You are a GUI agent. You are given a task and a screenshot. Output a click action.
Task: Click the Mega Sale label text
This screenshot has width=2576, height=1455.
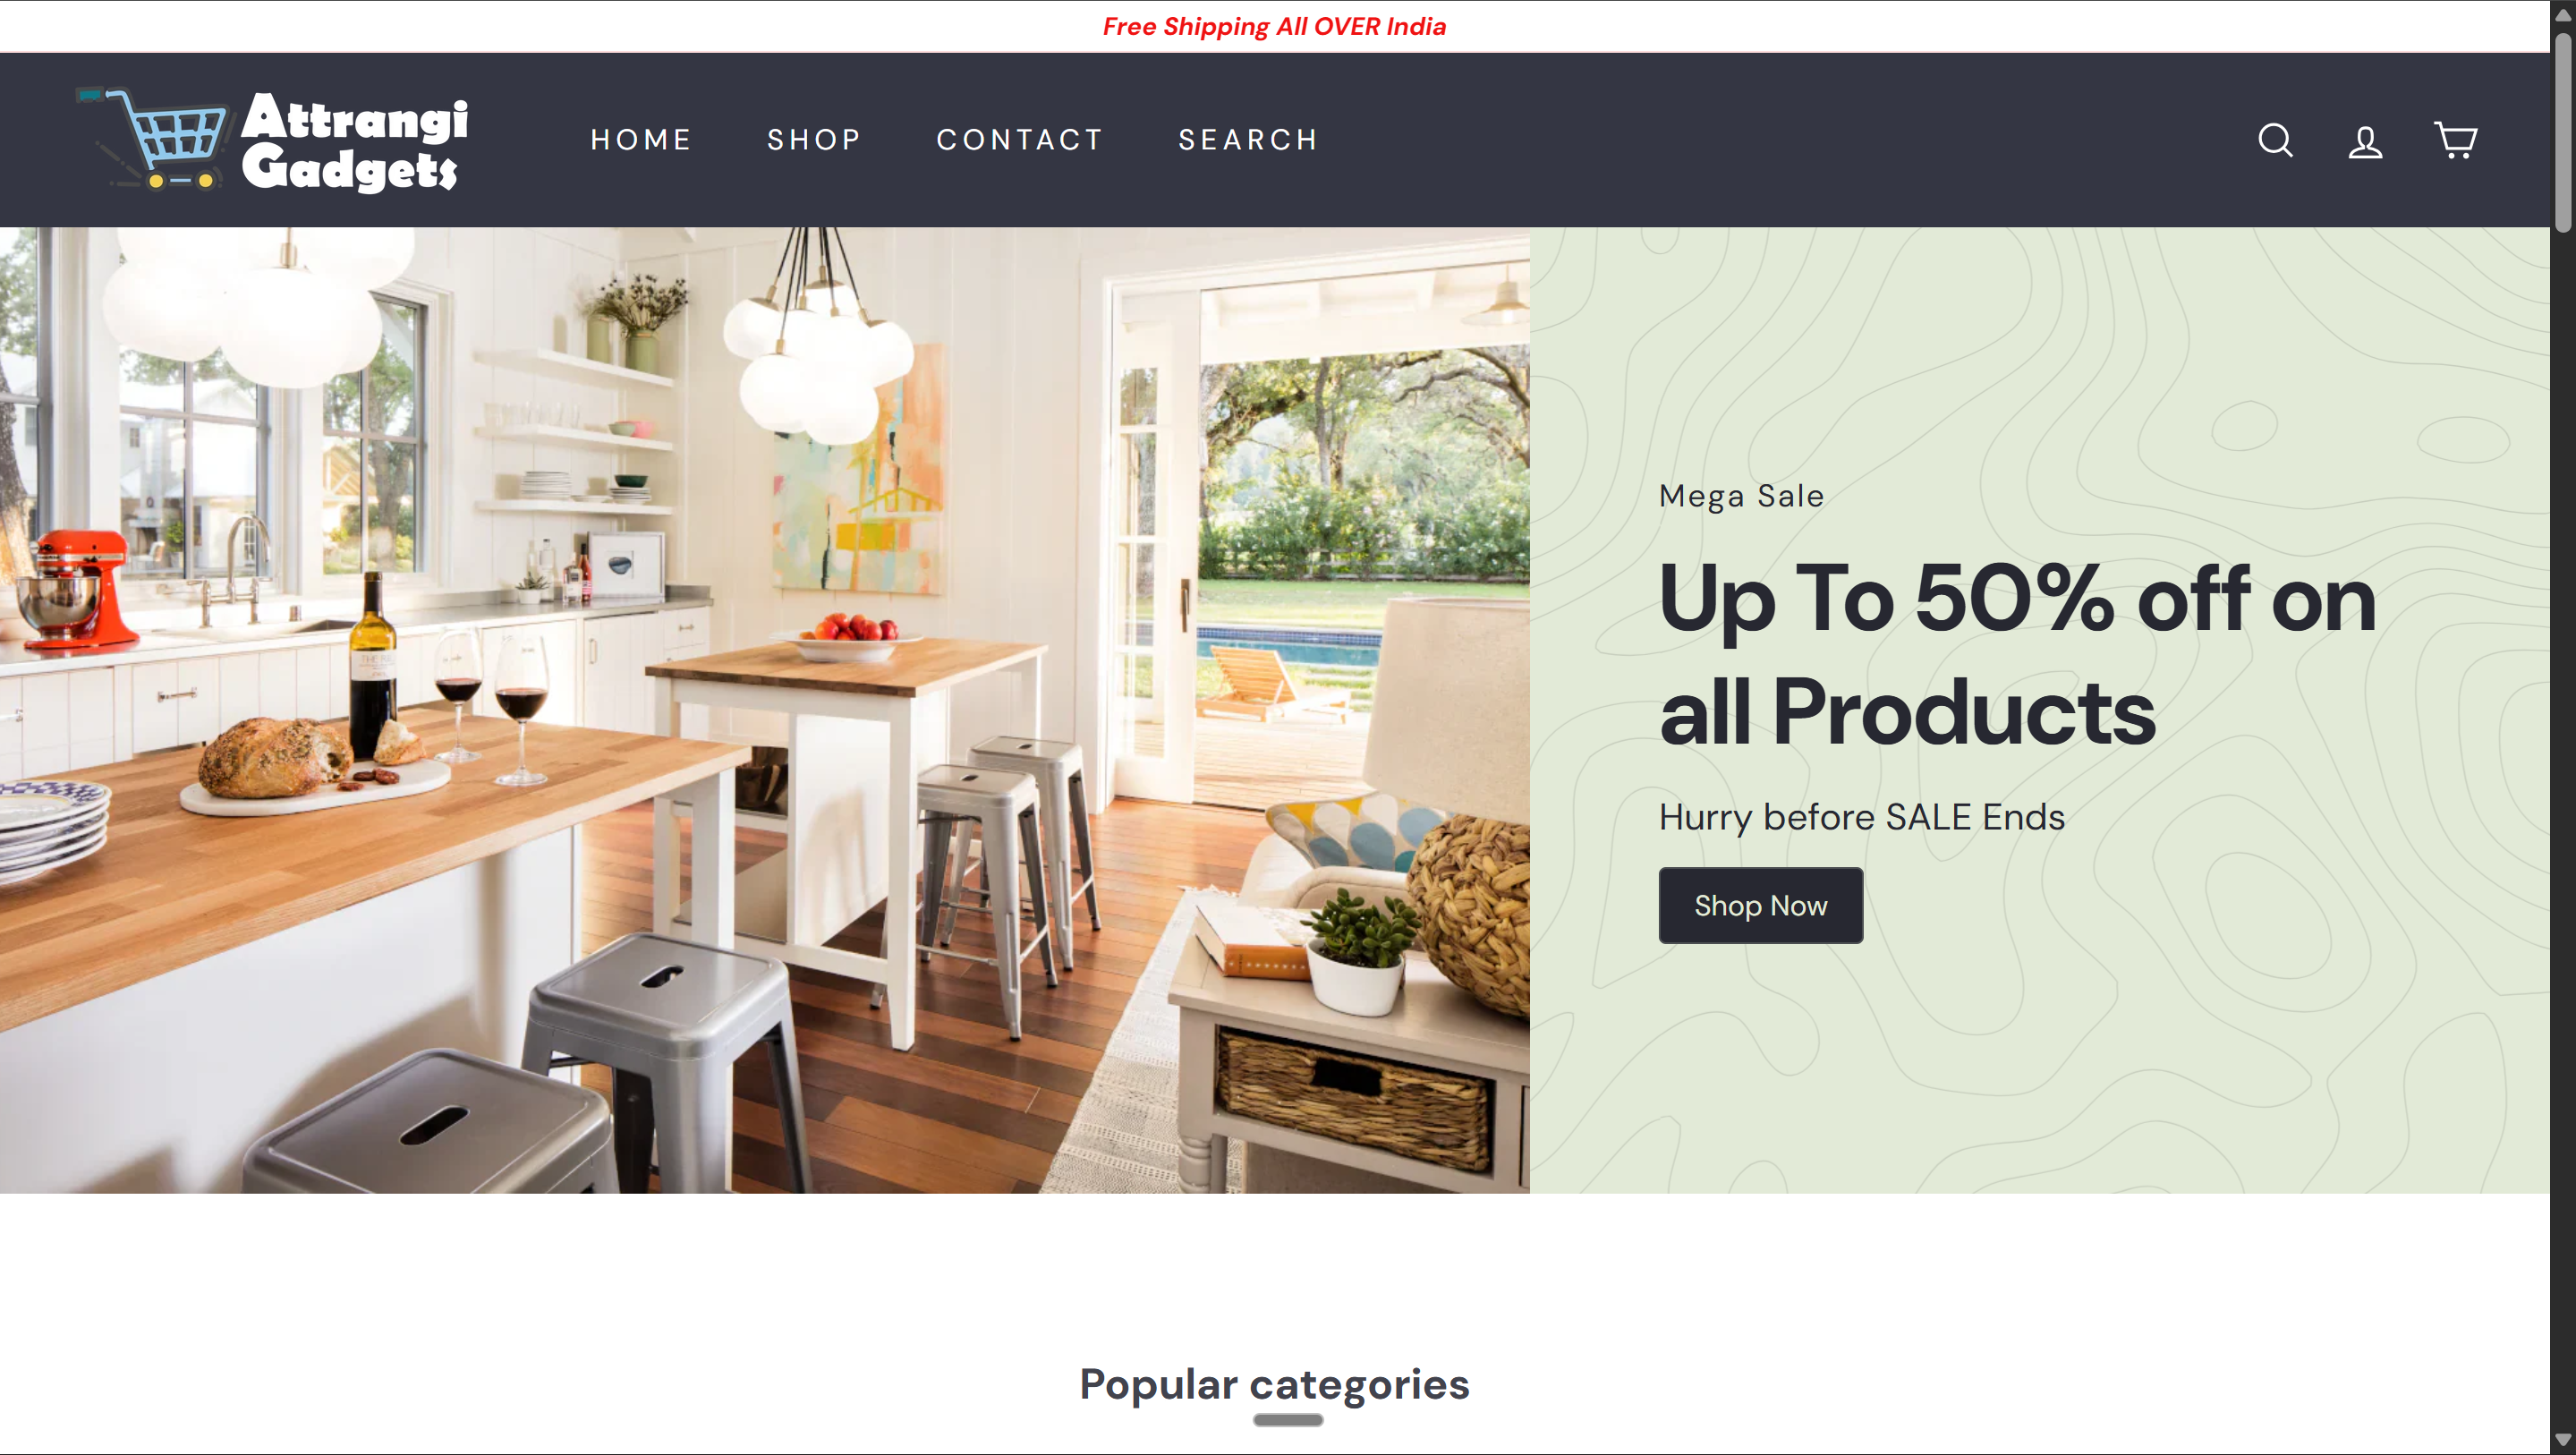pos(1741,496)
